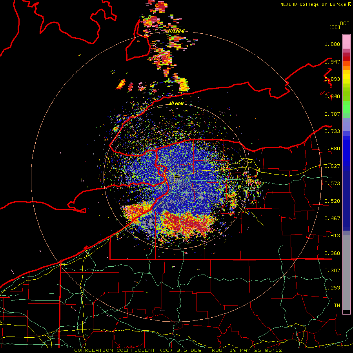
Task: Click the [CC] legend unit label
Action: click(x=335, y=27)
